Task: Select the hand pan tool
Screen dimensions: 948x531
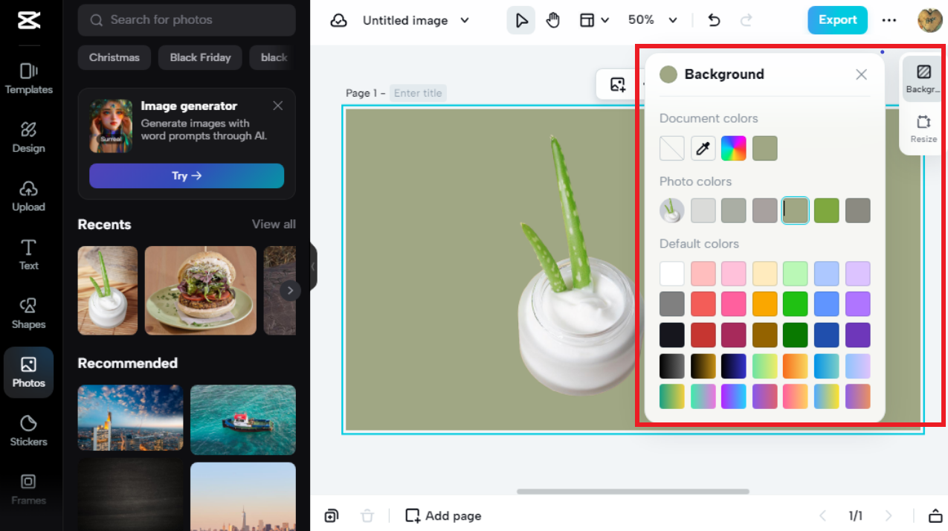Action: coord(552,20)
